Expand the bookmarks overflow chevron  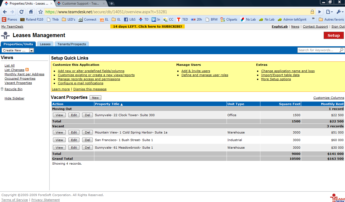pos(313,19)
